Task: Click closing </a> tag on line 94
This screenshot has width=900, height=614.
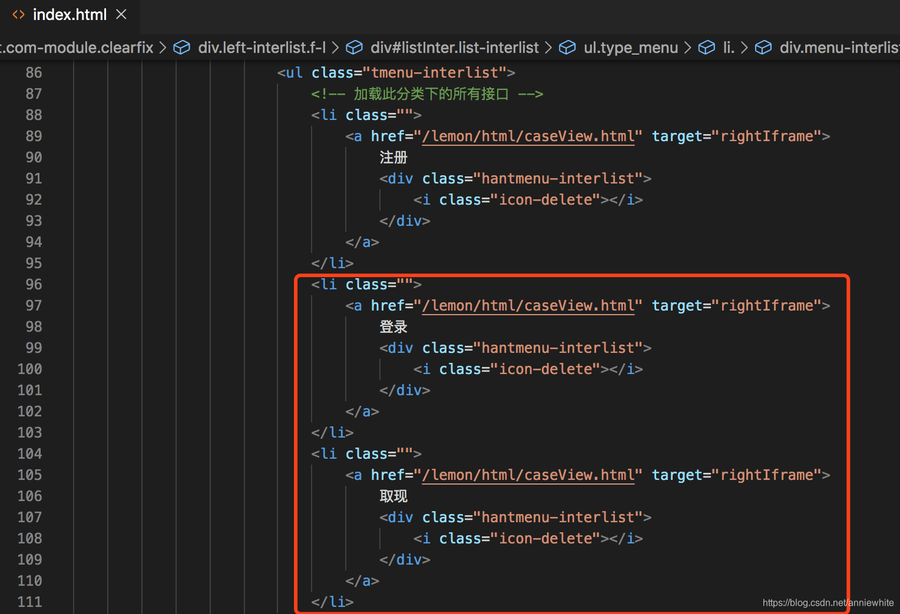Action: click(x=362, y=242)
